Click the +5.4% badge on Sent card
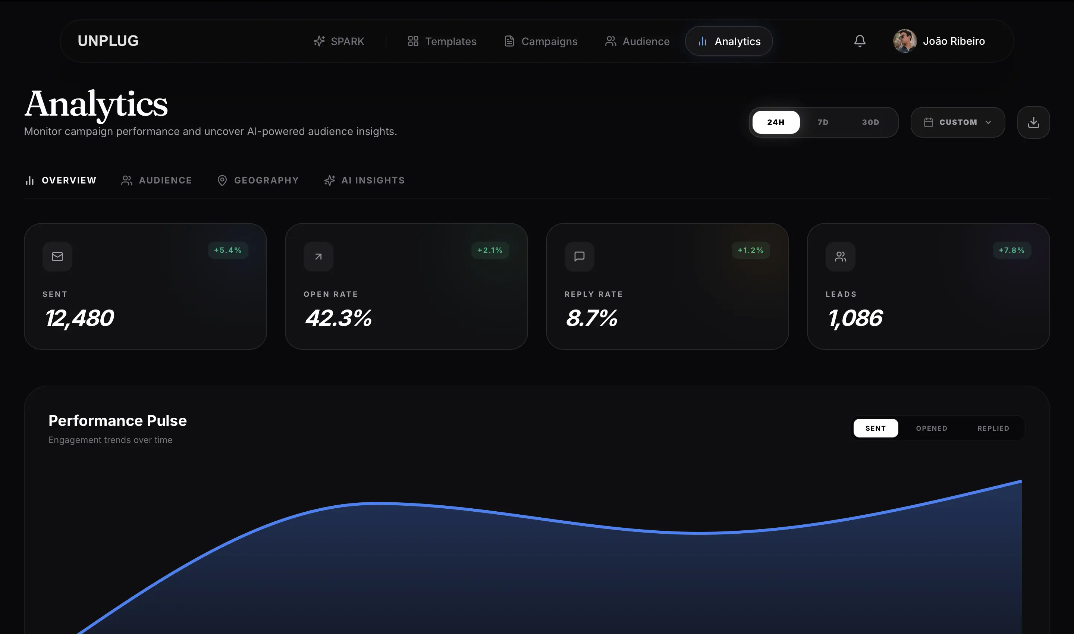 228,250
